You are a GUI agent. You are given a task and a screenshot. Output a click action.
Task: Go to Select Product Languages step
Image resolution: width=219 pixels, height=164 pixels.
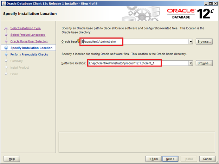(28, 35)
